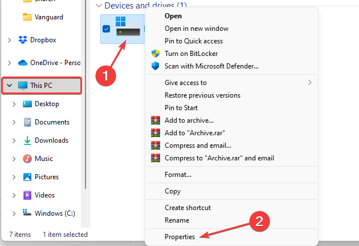Expand the Desktop folder node
359x246 pixels.
click(14, 104)
